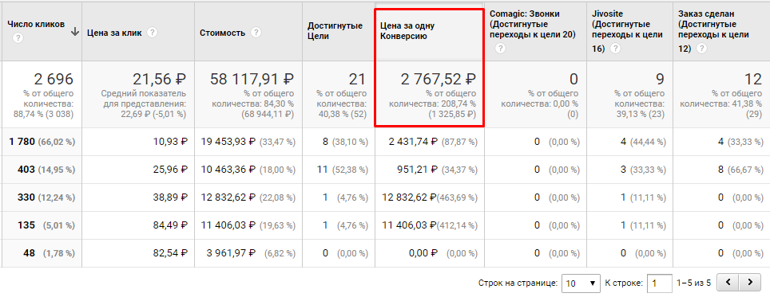The width and height of the screenshot is (770, 301).
Task: Click sort arrow next to Число кликов
Action: pyautogui.click(x=74, y=32)
